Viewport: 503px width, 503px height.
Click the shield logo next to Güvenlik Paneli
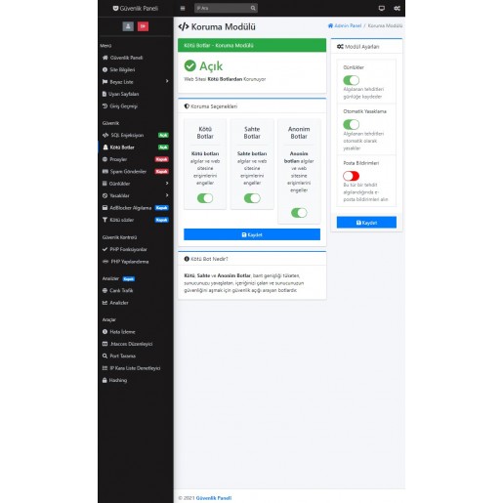[x=115, y=8]
